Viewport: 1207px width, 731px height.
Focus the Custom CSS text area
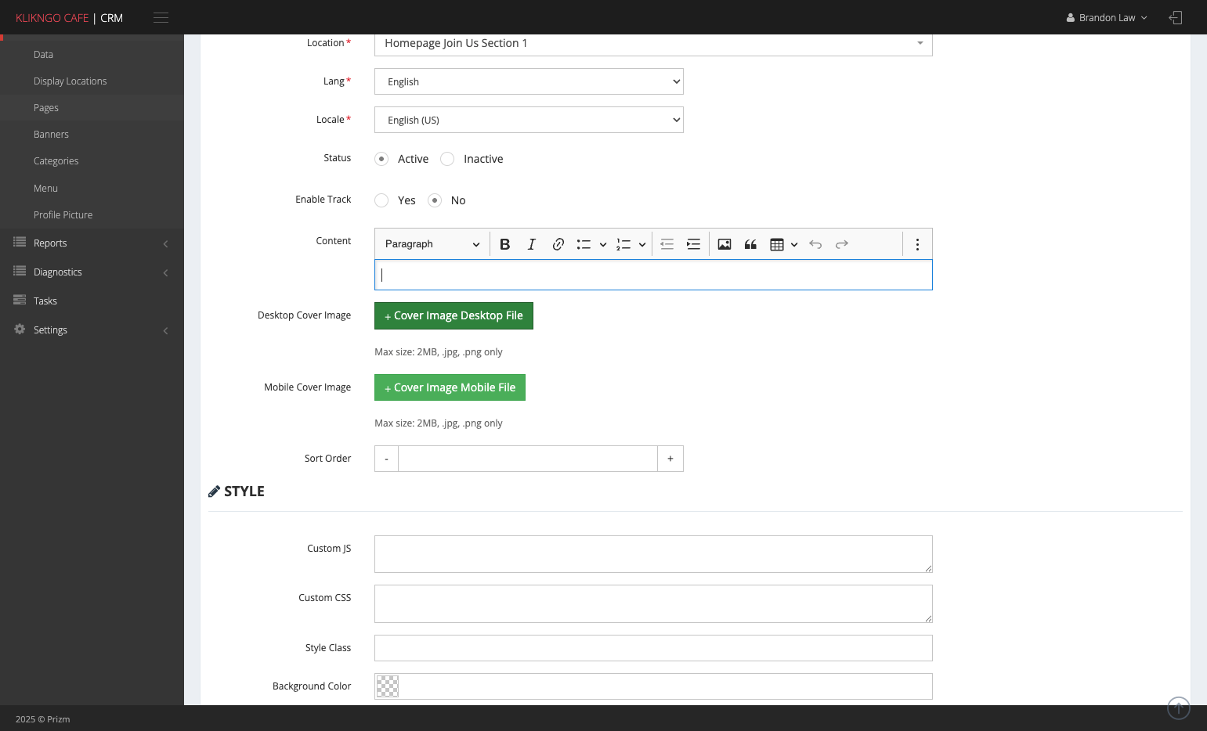pos(653,604)
